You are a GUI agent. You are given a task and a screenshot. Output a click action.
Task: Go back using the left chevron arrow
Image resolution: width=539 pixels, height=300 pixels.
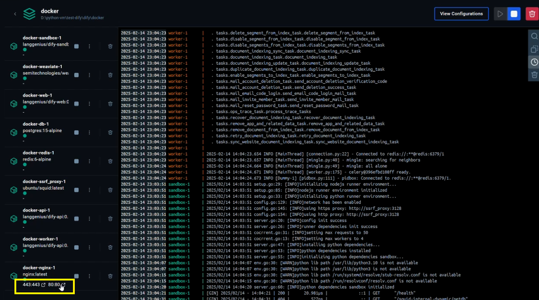click(x=15, y=14)
